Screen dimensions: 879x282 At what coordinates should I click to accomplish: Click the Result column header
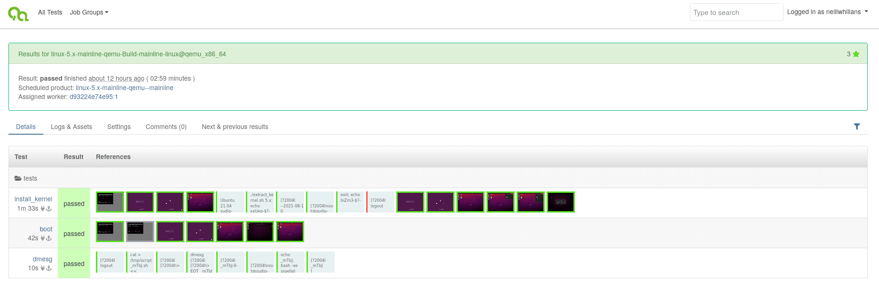coord(73,157)
